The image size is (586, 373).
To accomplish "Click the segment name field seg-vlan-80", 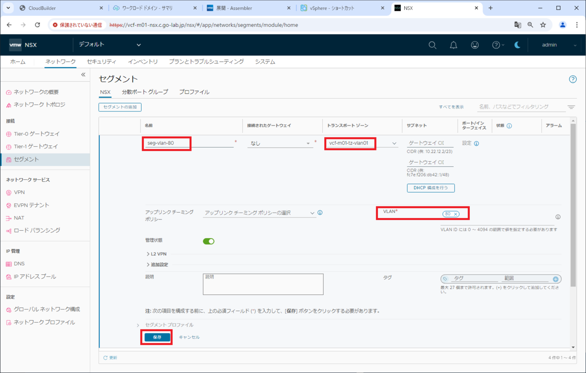I will pyautogui.click(x=190, y=143).
